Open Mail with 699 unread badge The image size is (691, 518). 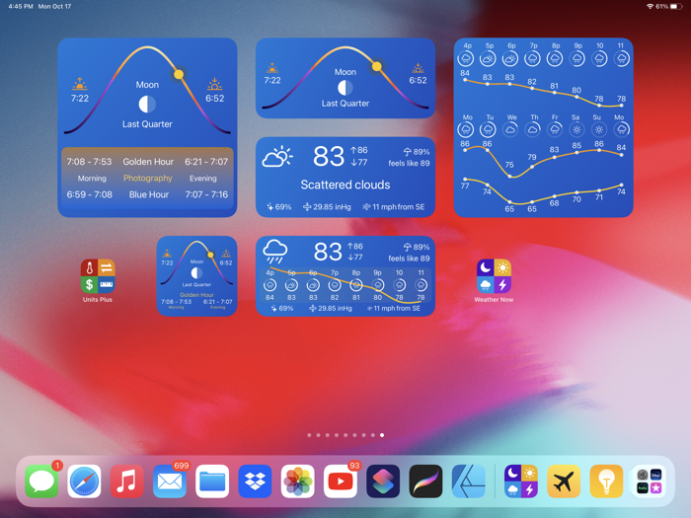coord(170,481)
